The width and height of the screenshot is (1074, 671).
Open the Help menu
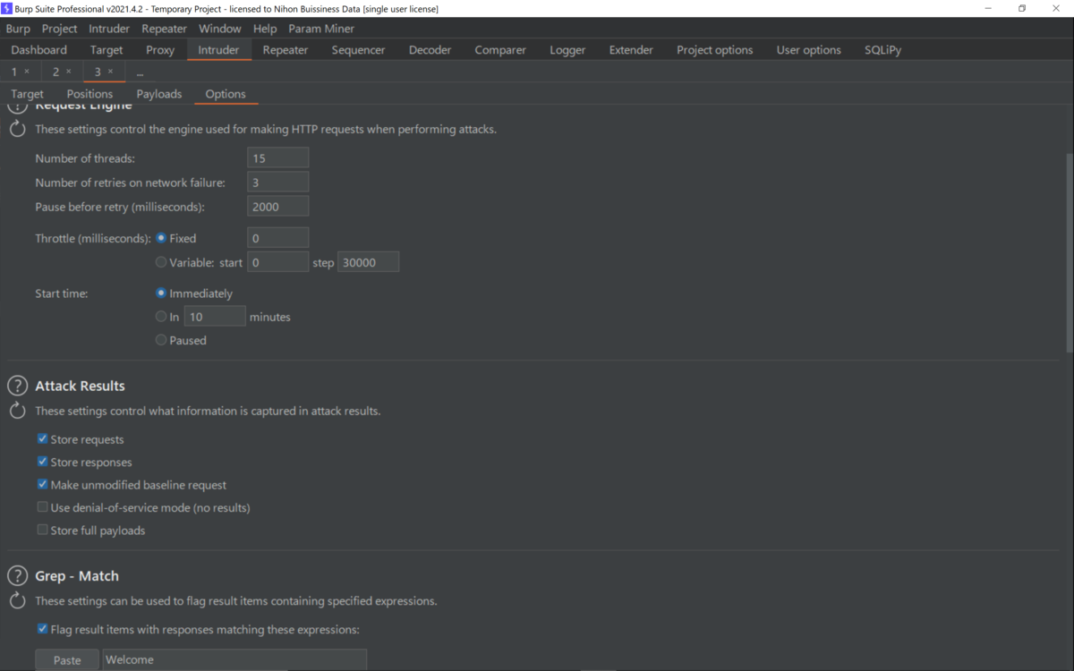click(265, 29)
